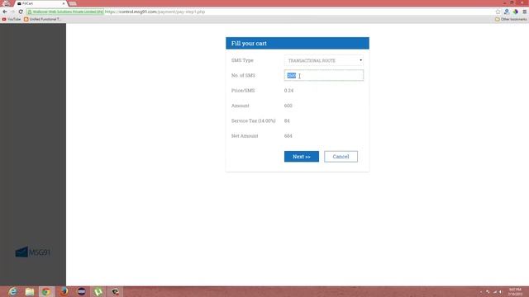
Task: Click the volume icon in system tray
Action: tap(501, 292)
